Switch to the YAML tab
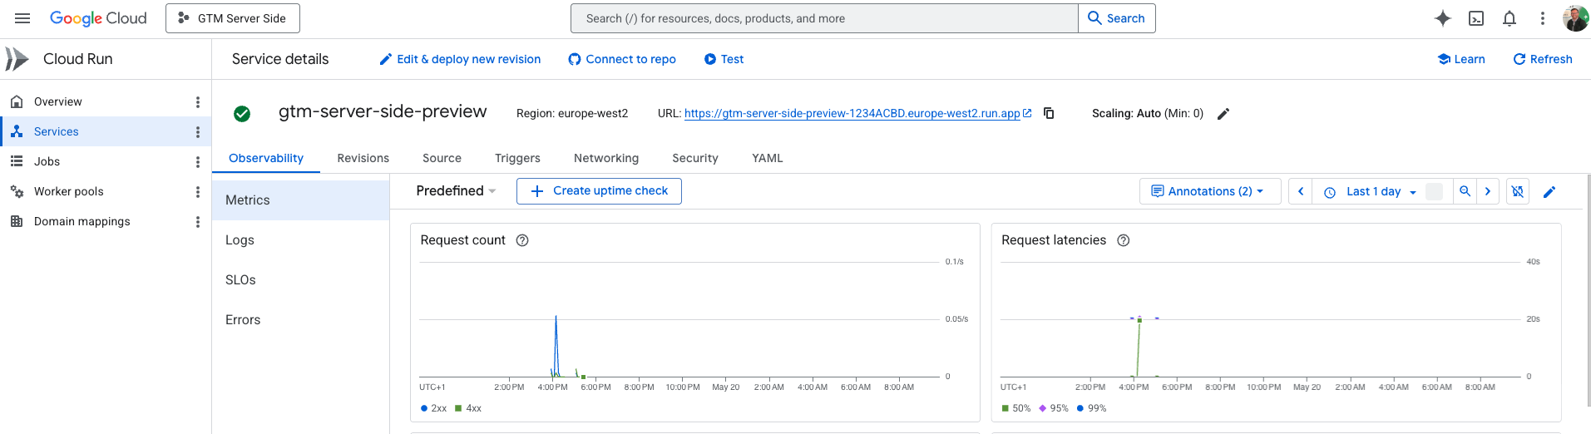1591x434 pixels. [768, 158]
